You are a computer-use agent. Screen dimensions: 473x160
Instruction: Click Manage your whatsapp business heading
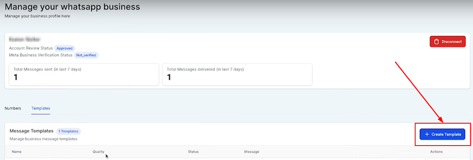click(x=72, y=7)
